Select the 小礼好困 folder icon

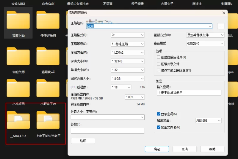tap(18, 89)
